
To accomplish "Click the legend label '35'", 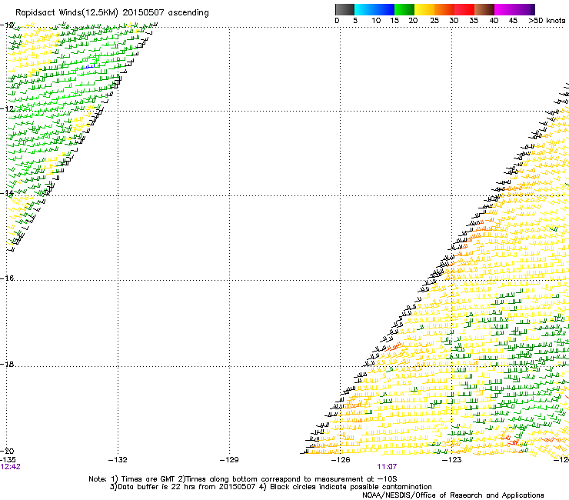I will [x=474, y=21].
